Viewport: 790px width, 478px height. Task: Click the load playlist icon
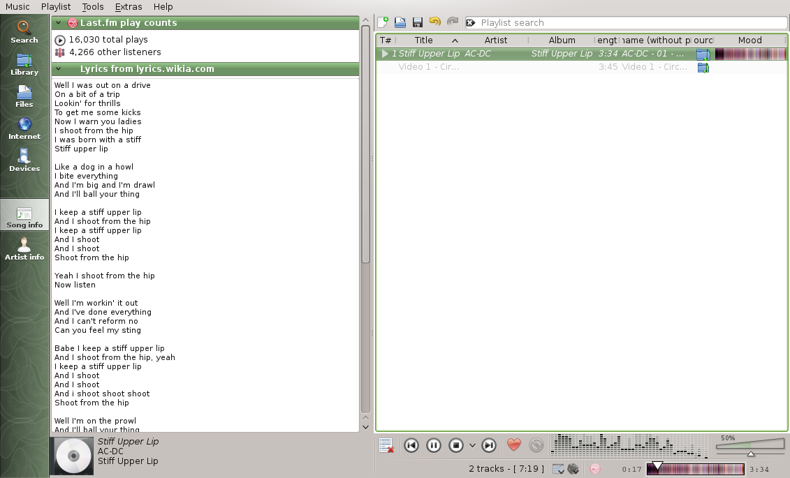coord(400,22)
